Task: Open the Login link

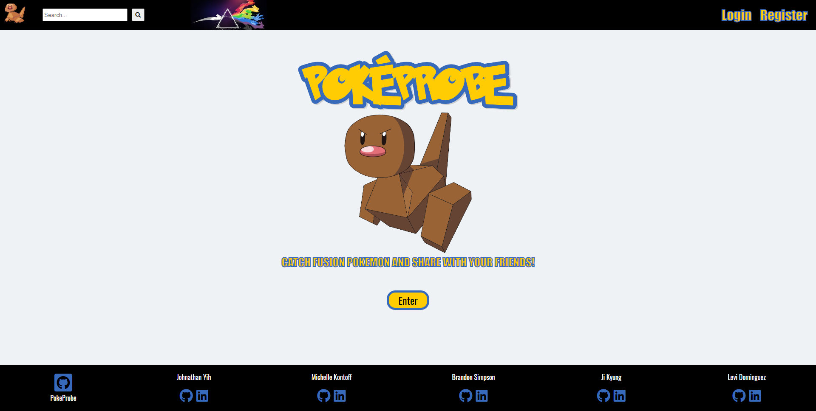Action: [737, 15]
